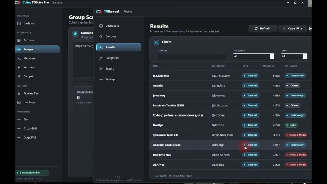Select the Angular row title
Viewport: 327px width, 184px height.
tap(158, 86)
